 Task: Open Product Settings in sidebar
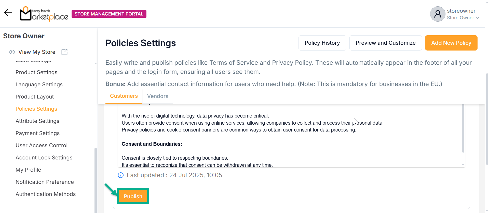[36, 72]
